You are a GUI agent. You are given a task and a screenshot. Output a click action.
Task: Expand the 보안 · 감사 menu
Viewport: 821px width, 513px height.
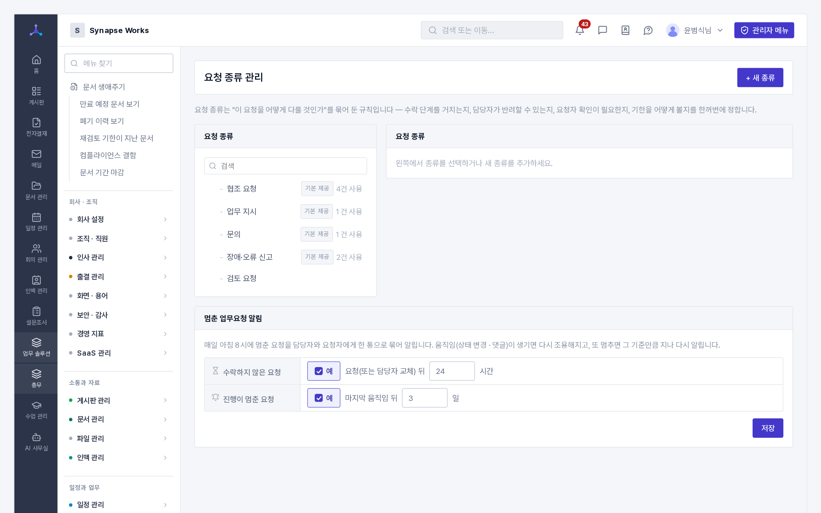click(119, 315)
